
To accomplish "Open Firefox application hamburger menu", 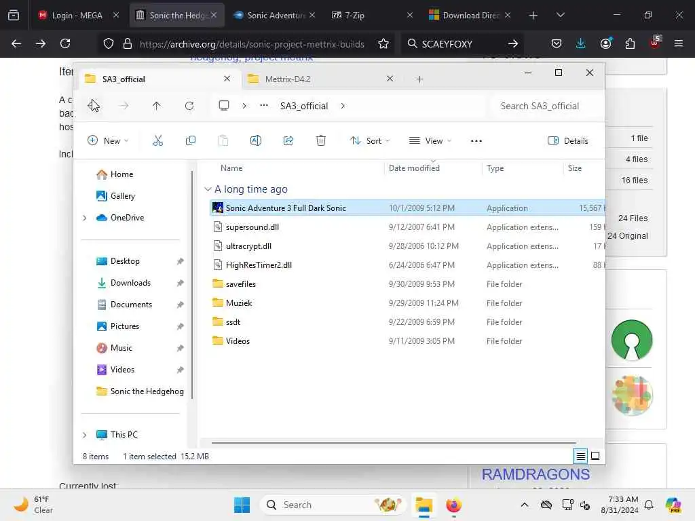I will pyautogui.click(x=679, y=43).
